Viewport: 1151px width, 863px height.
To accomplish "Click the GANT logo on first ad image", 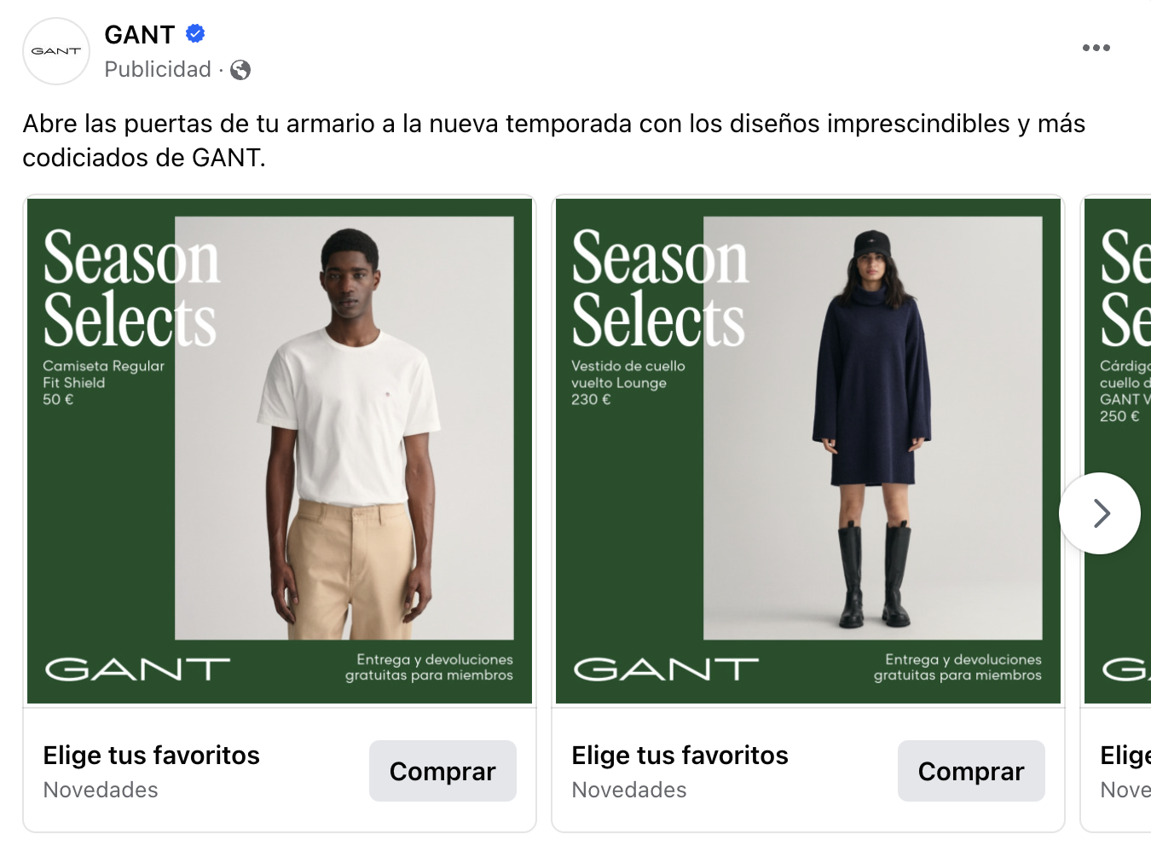I will click(137, 669).
